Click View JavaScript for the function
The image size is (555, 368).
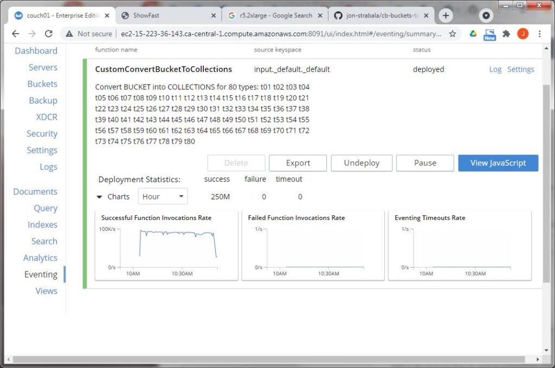498,163
